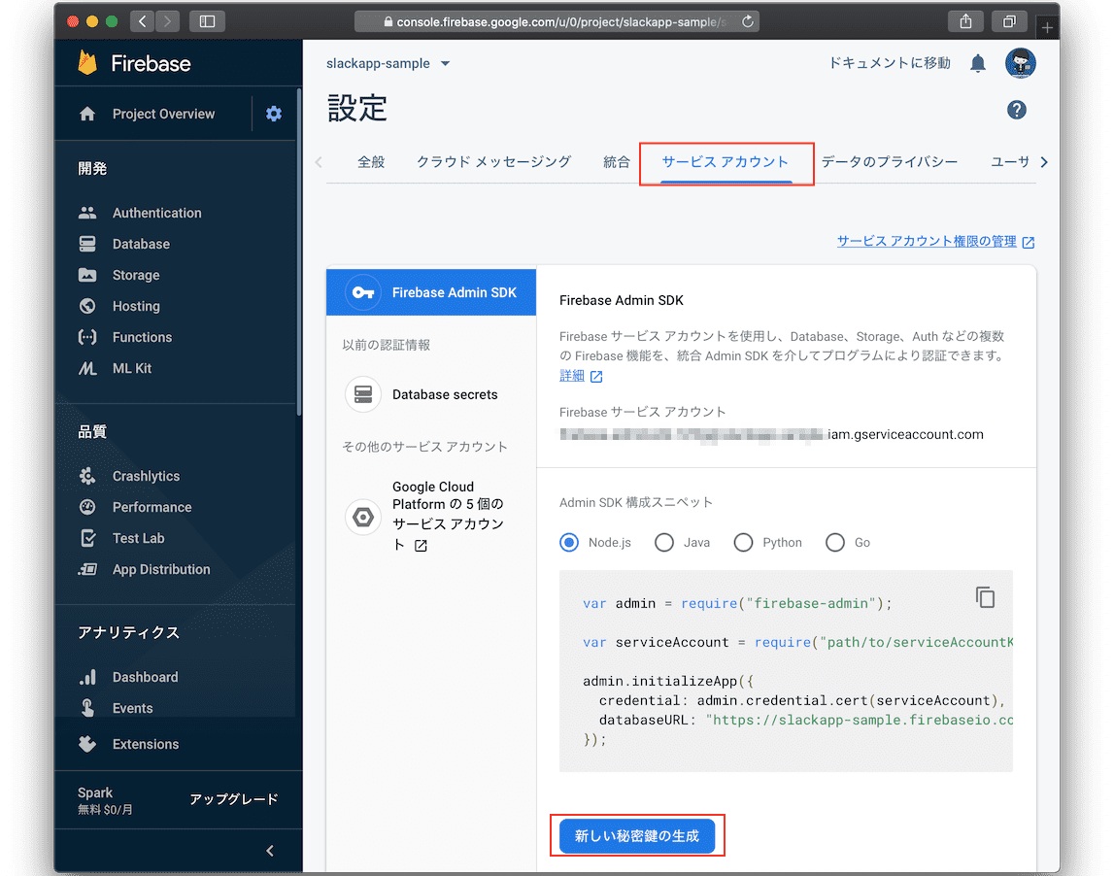
Task: Switch to クラウド メッセージング tab
Action: click(493, 162)
